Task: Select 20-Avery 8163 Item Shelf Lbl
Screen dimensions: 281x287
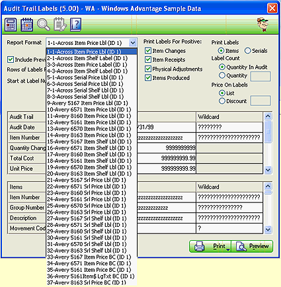Action: click(91, 173)
